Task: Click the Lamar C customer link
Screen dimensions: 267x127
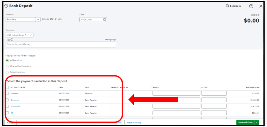Action: pos(15,94)
